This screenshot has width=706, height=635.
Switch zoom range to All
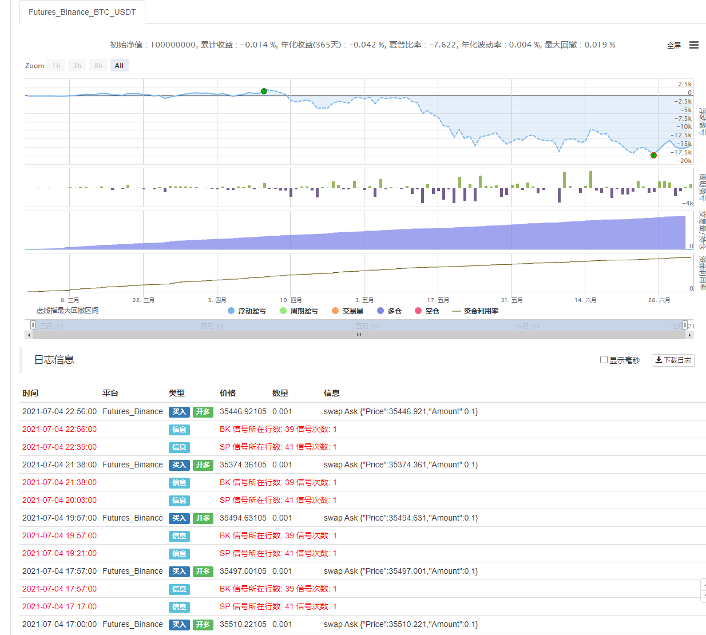(x=119, y=66)
